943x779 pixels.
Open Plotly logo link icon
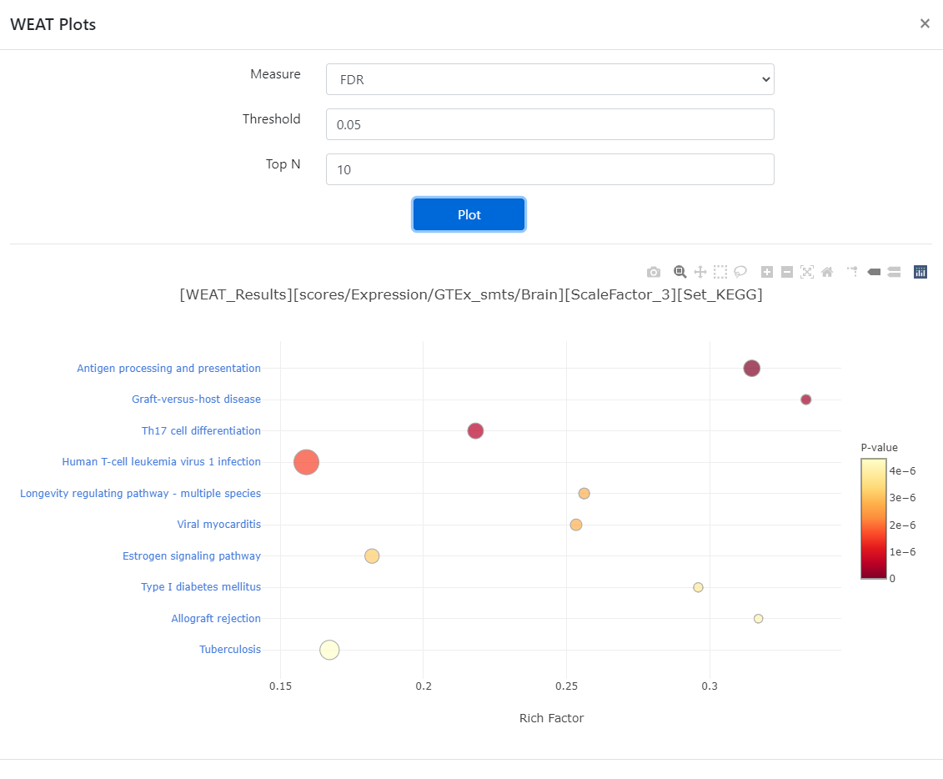click(920, 272)
